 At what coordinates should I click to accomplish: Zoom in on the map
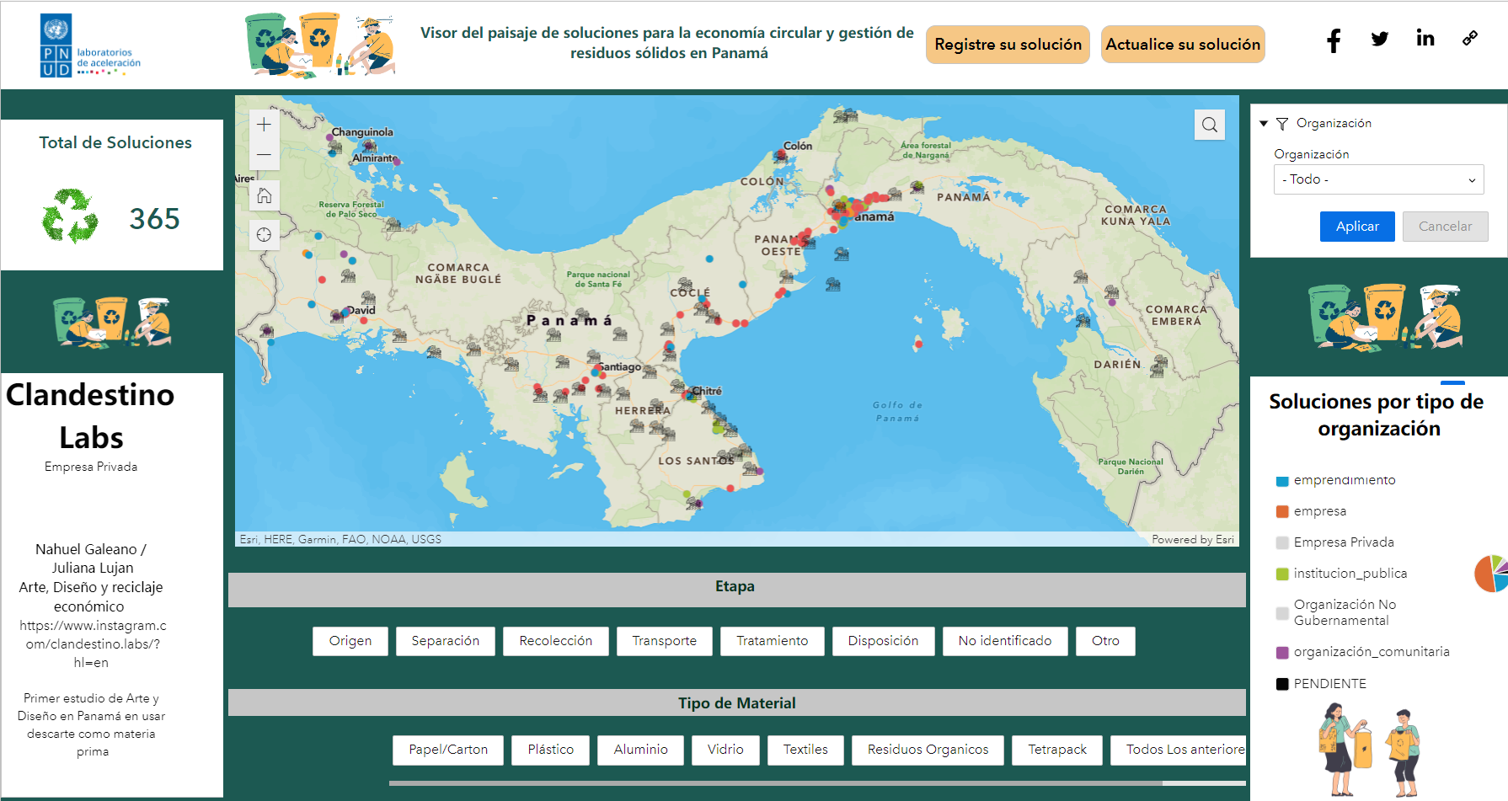(264, 125)
